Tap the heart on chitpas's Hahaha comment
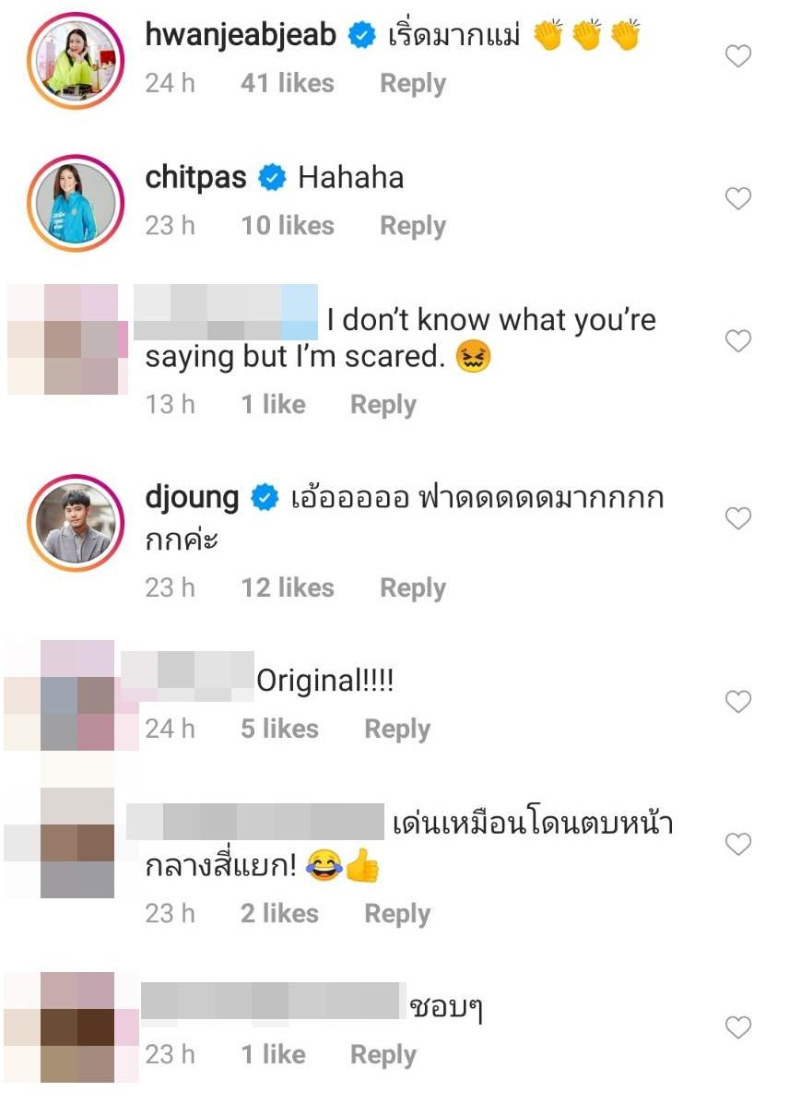This screenshot has height=1103, width=801. (x=737, y=199)
